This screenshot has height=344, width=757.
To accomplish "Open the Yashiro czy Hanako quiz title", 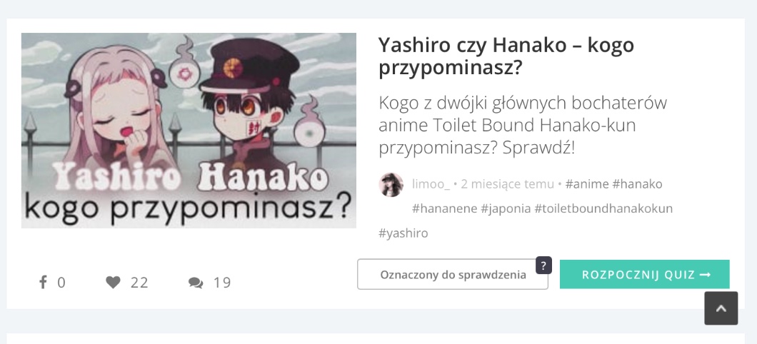I will click(506, 56).
